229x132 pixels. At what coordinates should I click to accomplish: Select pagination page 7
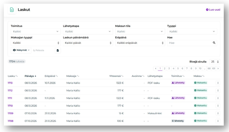[187, 69]
